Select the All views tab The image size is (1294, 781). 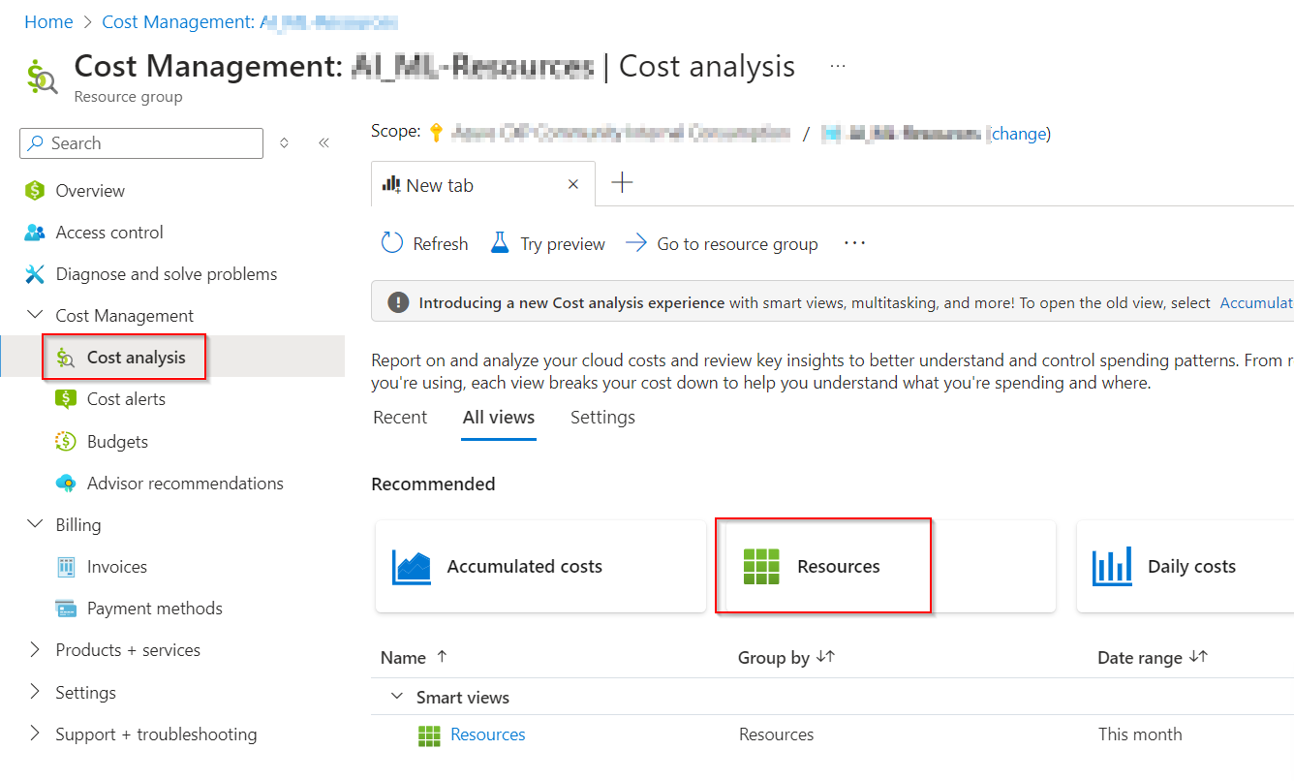499,418
